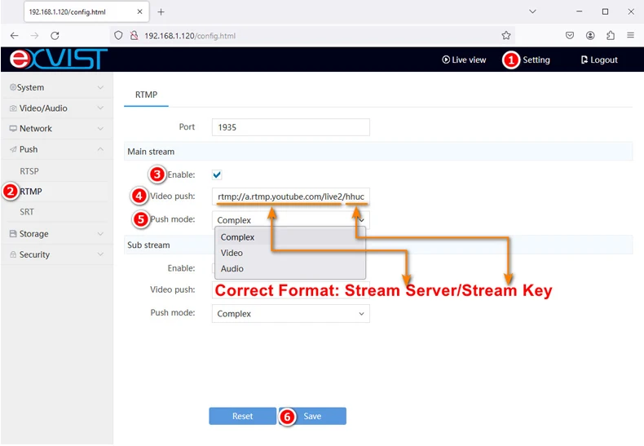Click the Port input field
The width and height of the screenshot is (644, 446).
(x=290, y=127)
